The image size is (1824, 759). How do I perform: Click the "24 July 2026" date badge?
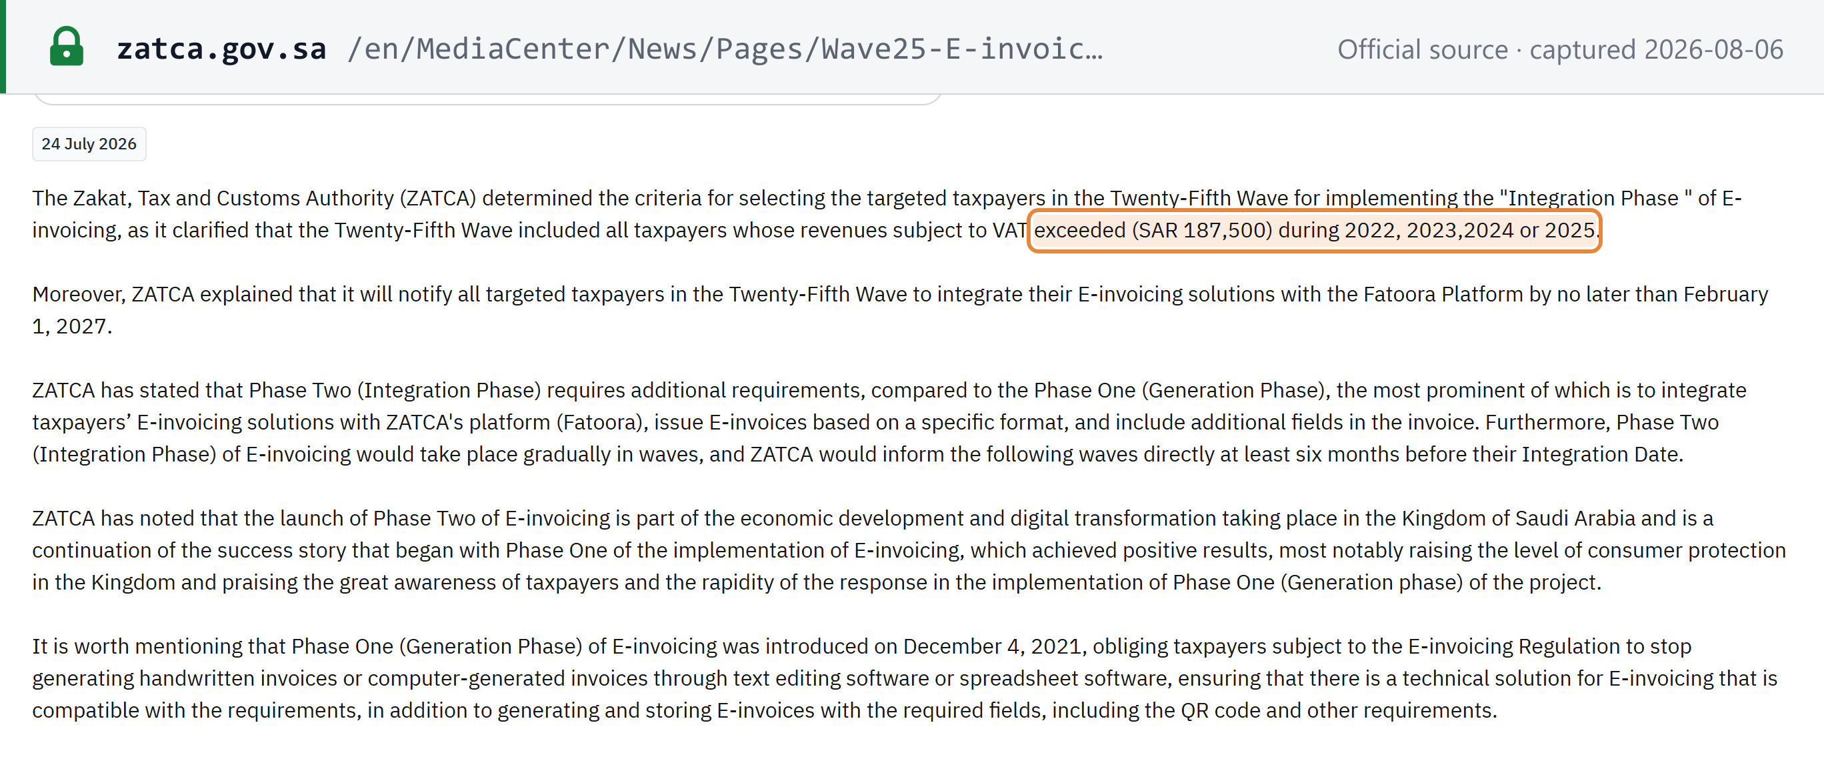[x=89, y=144]
